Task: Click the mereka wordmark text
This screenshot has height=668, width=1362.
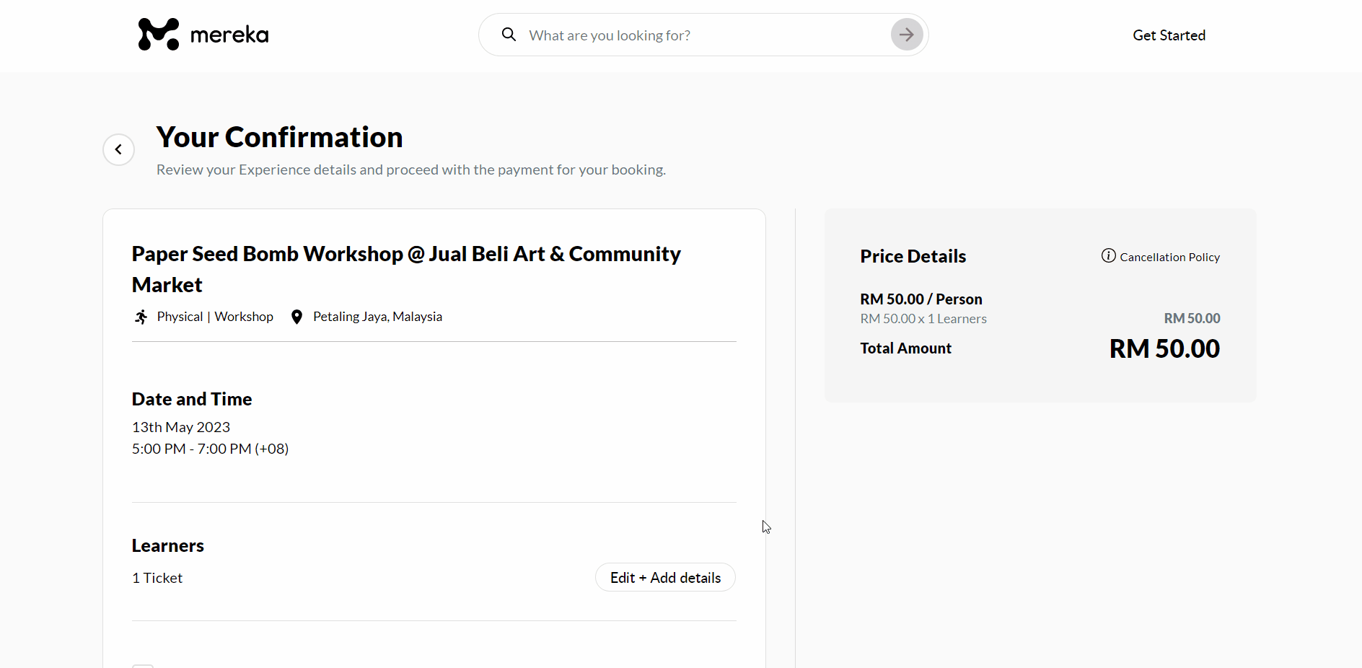Action: pos(229,34)
